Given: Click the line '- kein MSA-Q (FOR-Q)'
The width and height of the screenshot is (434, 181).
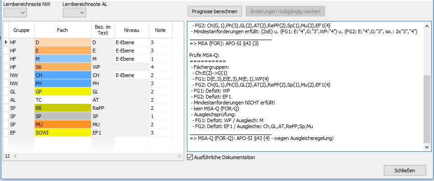Looking at the screenshot, I should coord(215,109).
